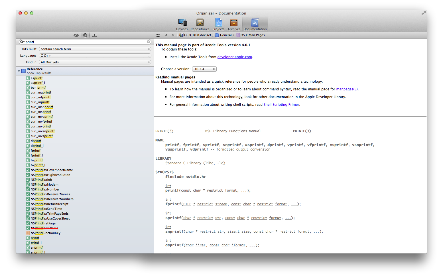This screenshot has height=276, width=443.
Task: Open the Projects section
Action: [218, 25]
